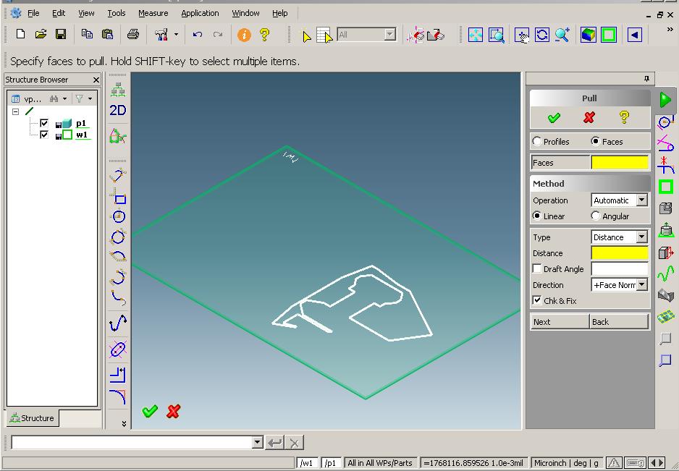
Task: Save the model using the floppy icon
Action: pyautogui.click(x=61, y=34)
